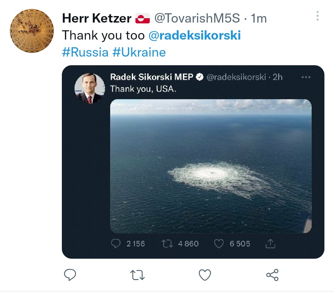The height and width of the screenshot is (293, 334).
Task: Click the verified badge beside Radek Sikorski MEP
Action: pyautogui.click(x=200, y=77)
